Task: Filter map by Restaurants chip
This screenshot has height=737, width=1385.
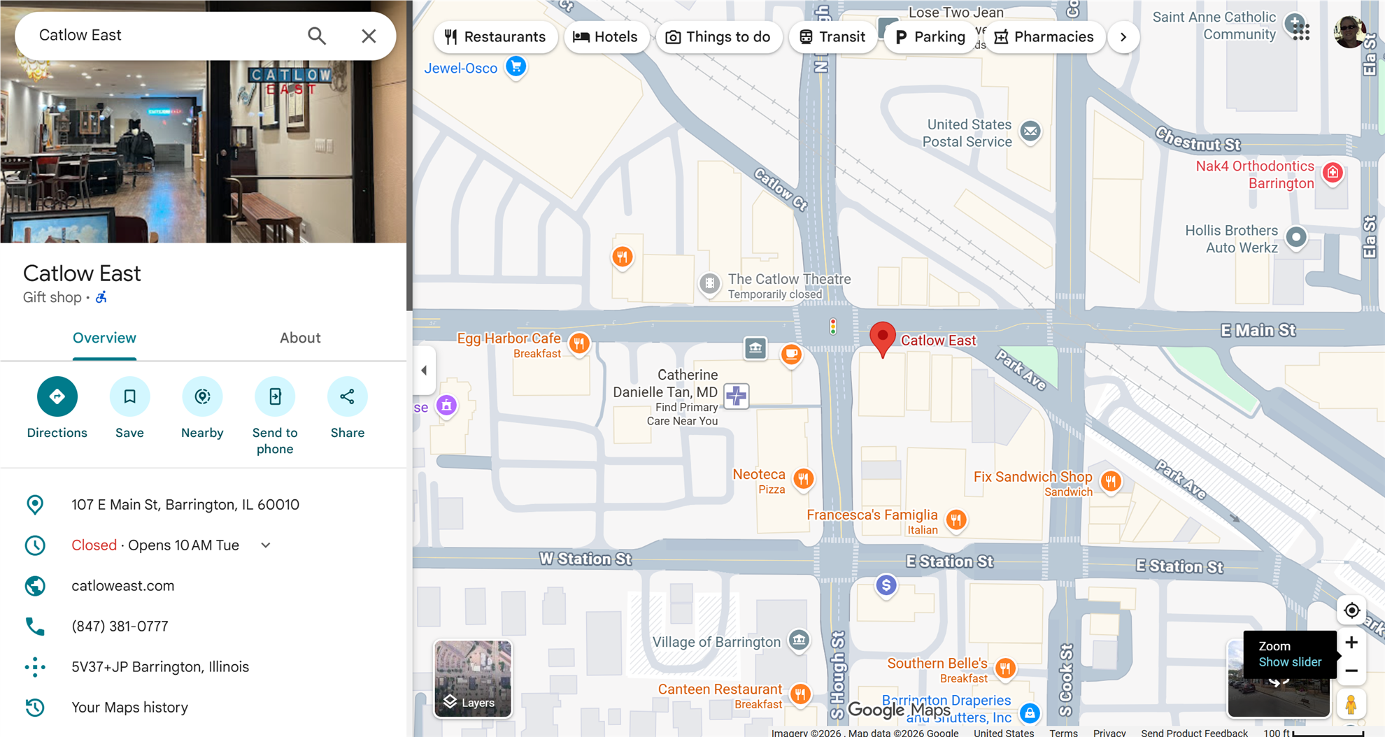Action: tap(495, 37)
